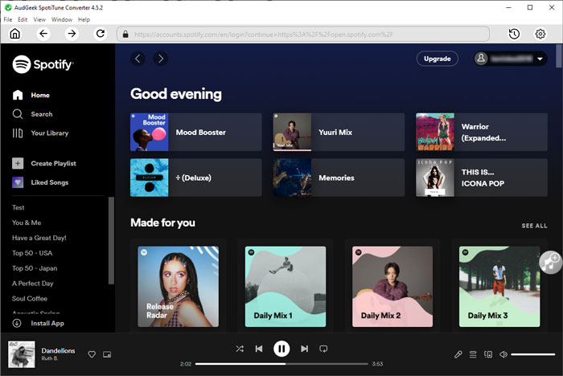Open the Memories tile
Screen dimensions: 563x376
point(339,178)
